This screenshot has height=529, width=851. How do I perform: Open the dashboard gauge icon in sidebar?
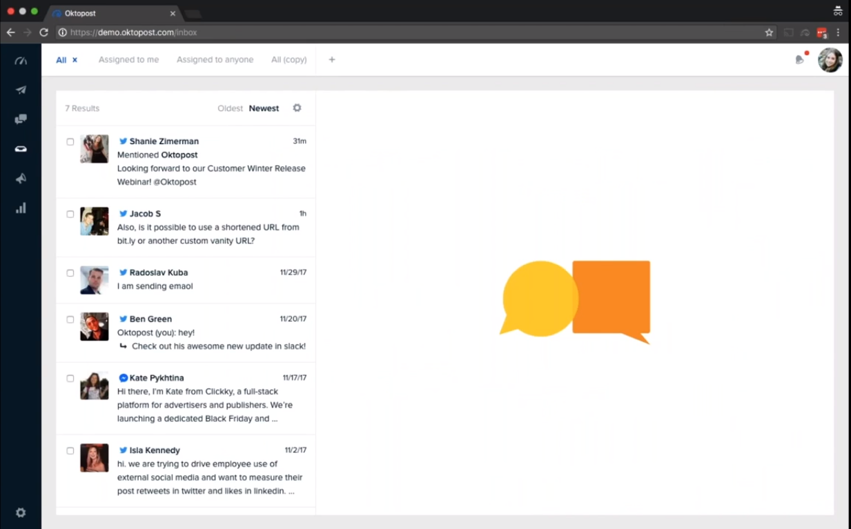pos(21,61)
